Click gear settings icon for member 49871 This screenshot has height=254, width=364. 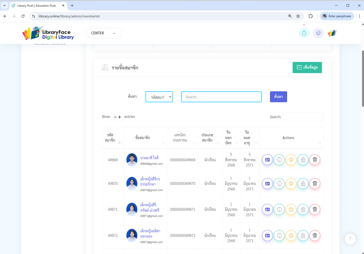tap(291, 209)
